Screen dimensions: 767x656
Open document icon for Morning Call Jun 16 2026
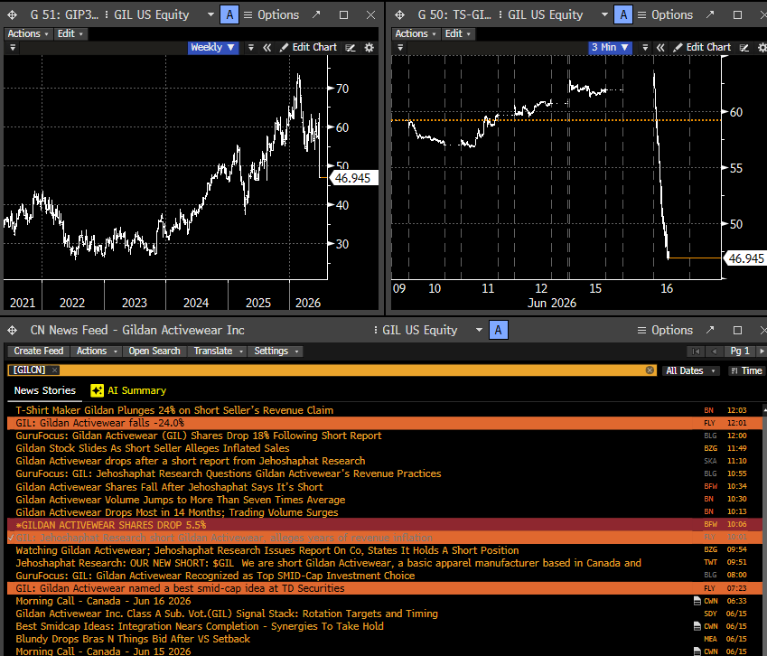tap(697, 601)
